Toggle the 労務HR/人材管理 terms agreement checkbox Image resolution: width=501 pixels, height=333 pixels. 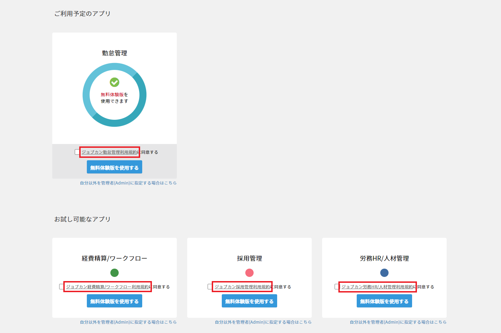[337, 287]
